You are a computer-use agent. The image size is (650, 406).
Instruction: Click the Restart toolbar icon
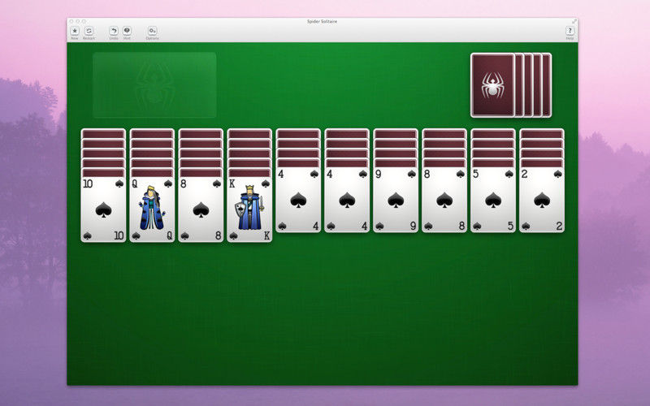89,31
